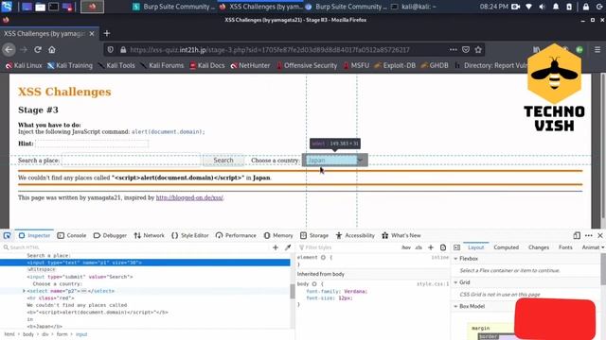Click the lock icon in the address bar

tap(123, 50)
